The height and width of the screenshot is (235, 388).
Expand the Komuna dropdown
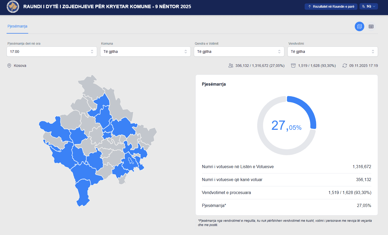tap(145, 52)
